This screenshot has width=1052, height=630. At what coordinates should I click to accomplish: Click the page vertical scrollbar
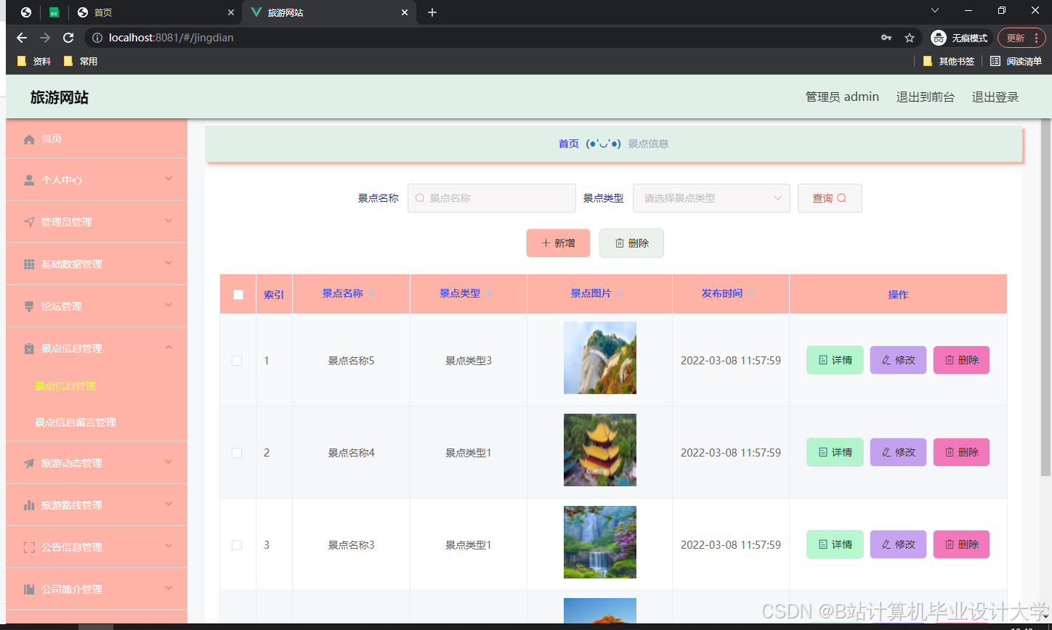click(1046, 298)
